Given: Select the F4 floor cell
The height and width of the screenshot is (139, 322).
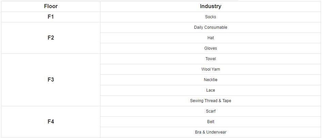Looking at the screenshot, I should pos(51,122).
